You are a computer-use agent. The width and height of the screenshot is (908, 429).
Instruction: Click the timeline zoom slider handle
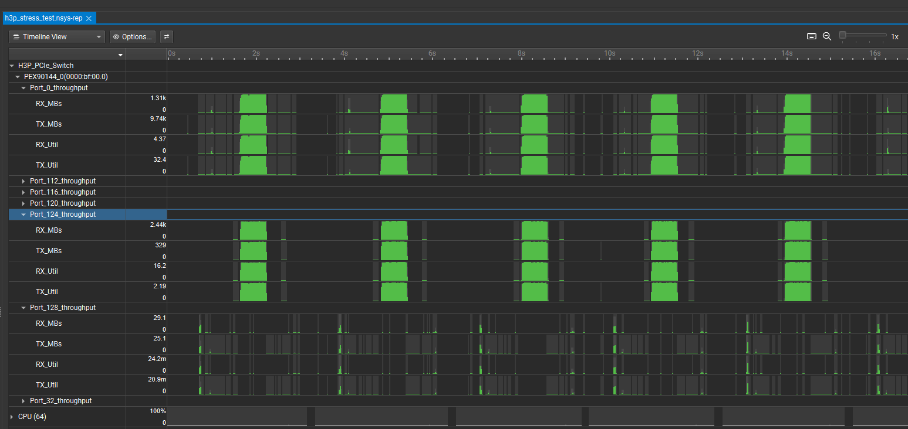pos(843,35)
